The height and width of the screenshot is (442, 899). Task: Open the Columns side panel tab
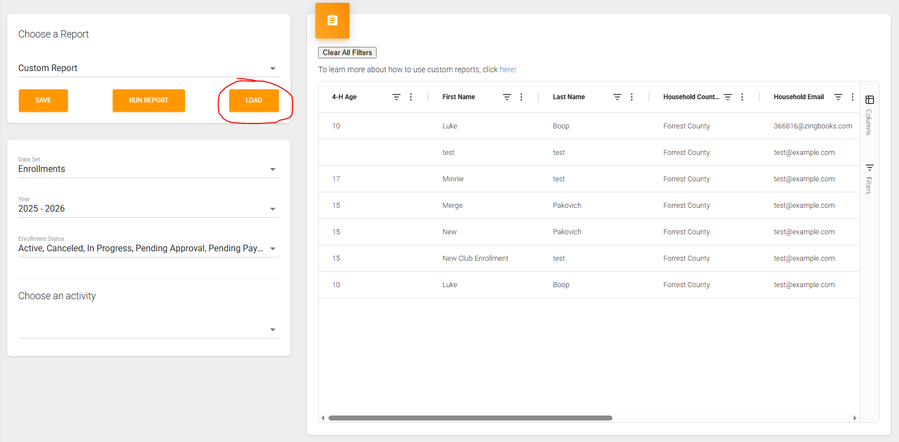pos(869,116)
